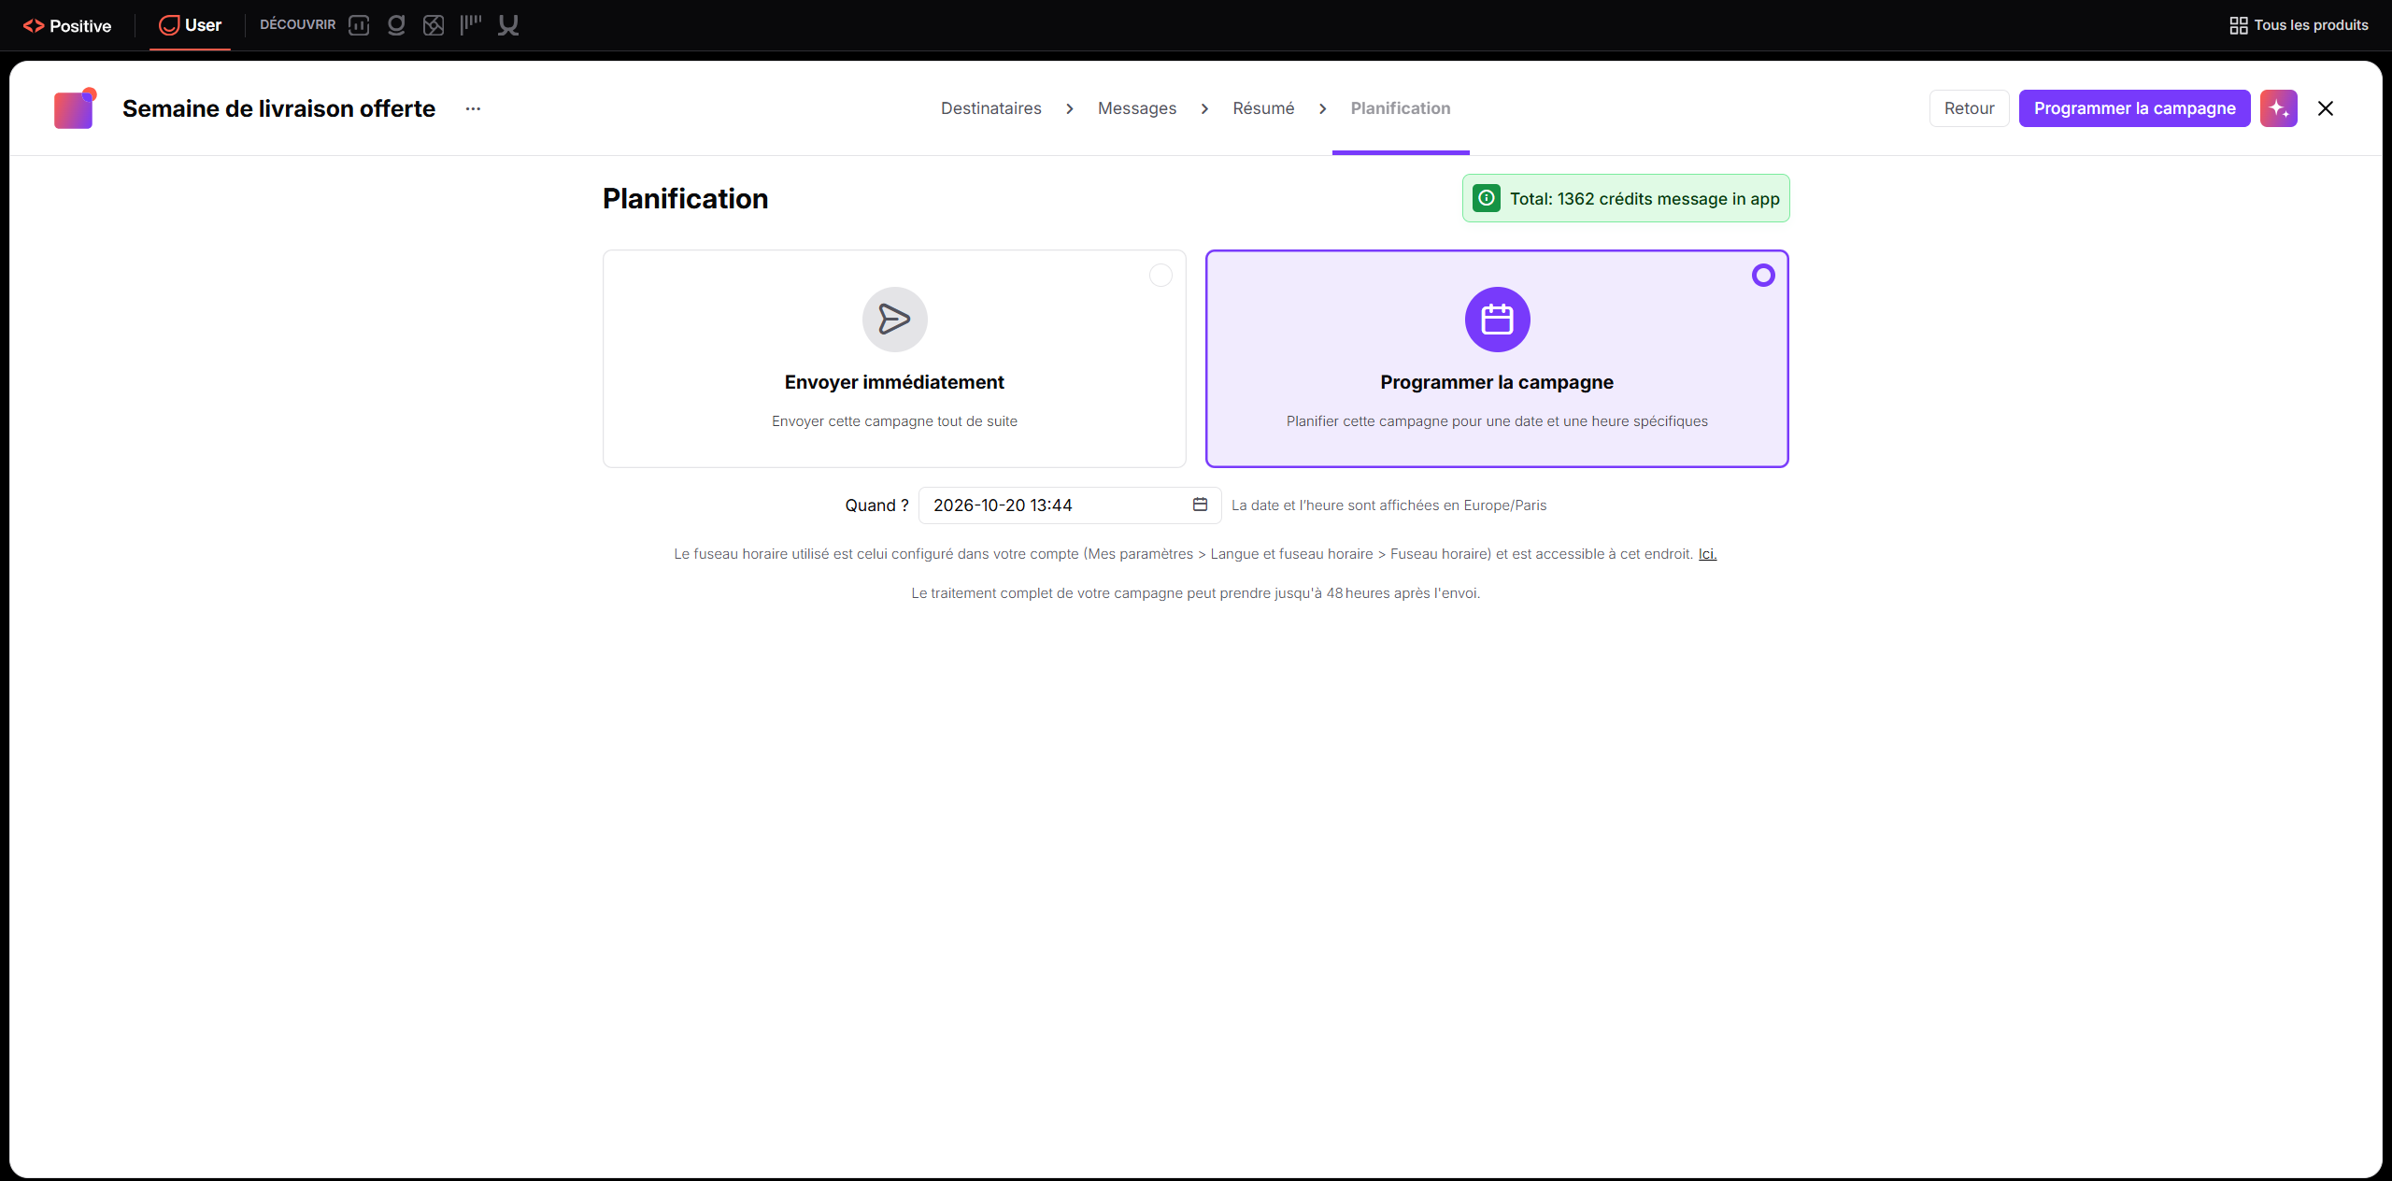The height and width of the screenshot is (1181, 2392).
Task: Click the Europe/Paris timezone note text
Action: click(1388, 505)
